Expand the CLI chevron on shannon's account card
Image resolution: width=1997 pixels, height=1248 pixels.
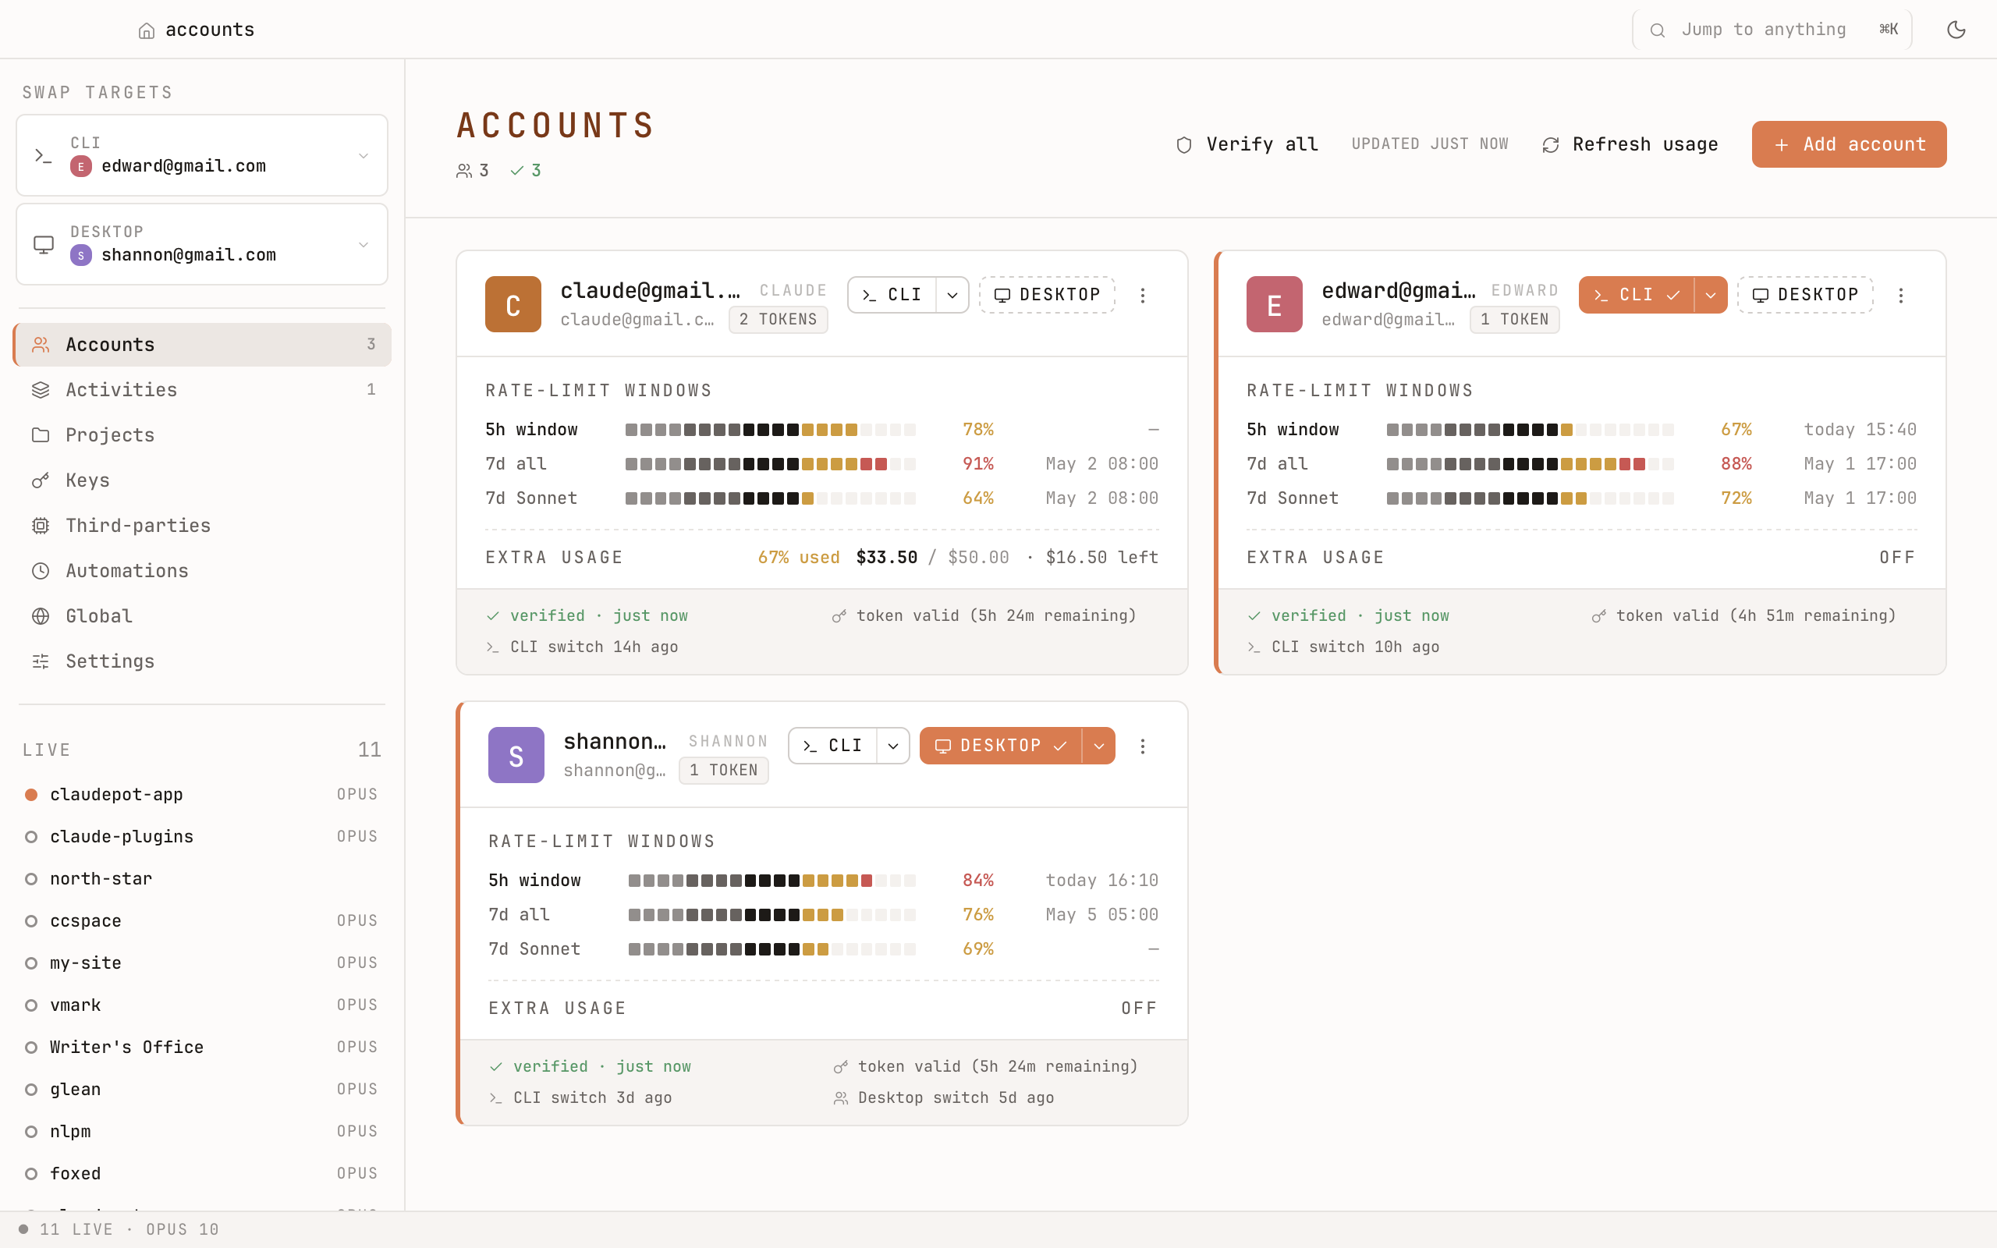(x=892, y=744)
